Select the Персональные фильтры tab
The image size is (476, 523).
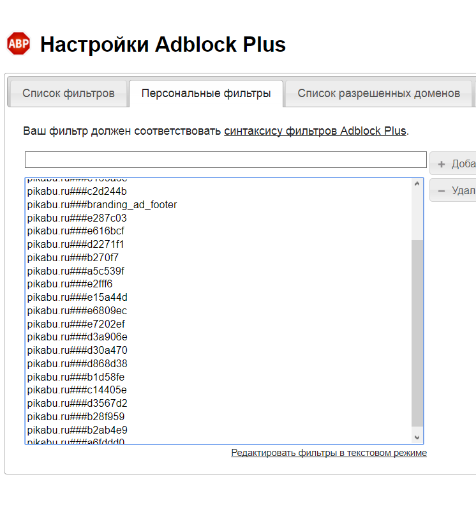(206, 93)
